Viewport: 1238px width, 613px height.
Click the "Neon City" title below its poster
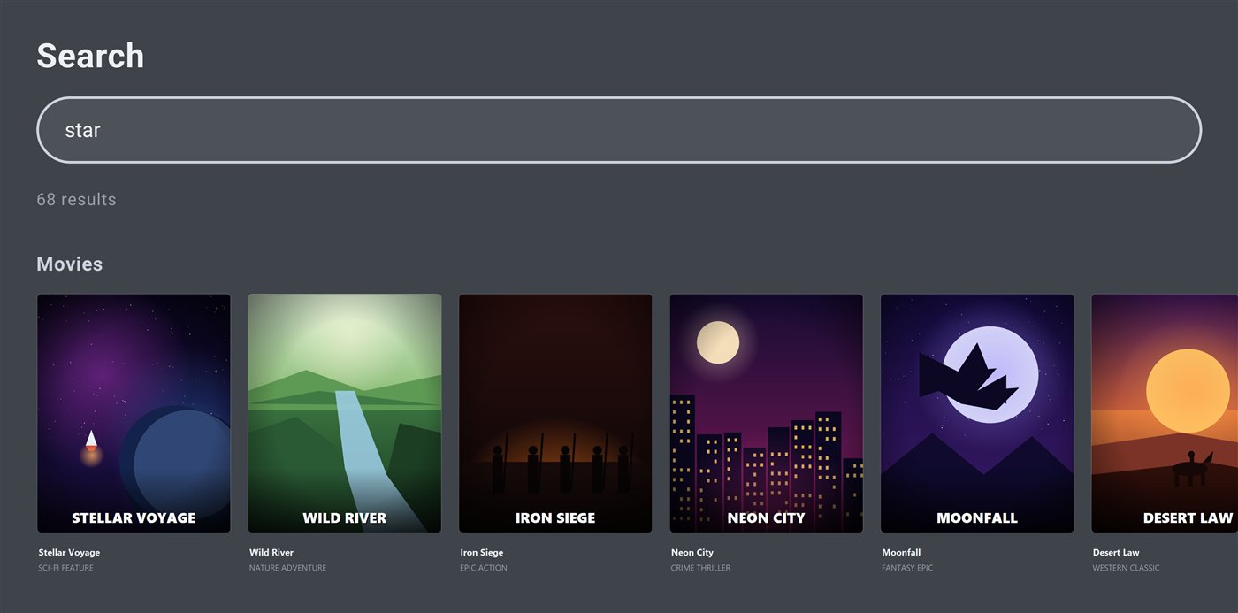point(692,553)
